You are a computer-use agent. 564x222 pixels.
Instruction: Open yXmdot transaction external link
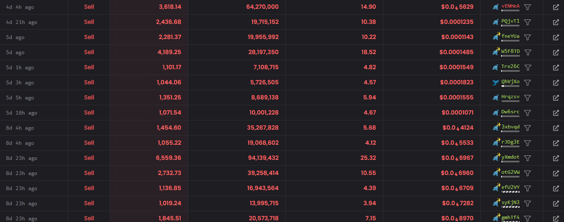pos(556,158)
